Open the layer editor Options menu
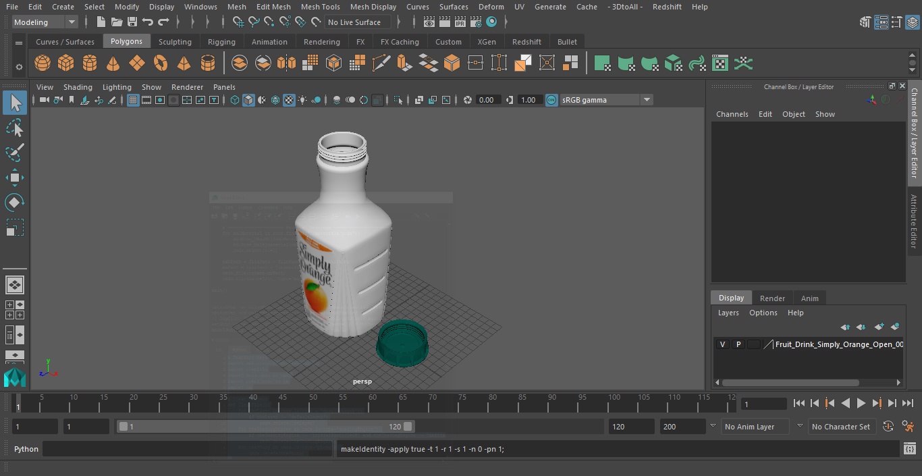 (763, 313)
